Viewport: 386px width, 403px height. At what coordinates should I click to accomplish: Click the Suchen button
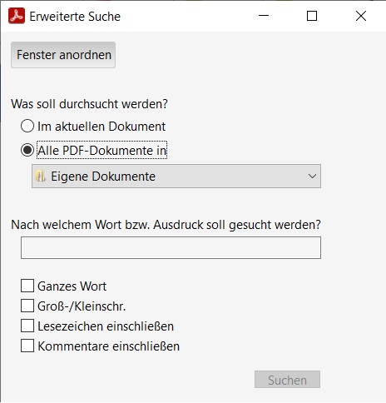[x=287, y=380]
